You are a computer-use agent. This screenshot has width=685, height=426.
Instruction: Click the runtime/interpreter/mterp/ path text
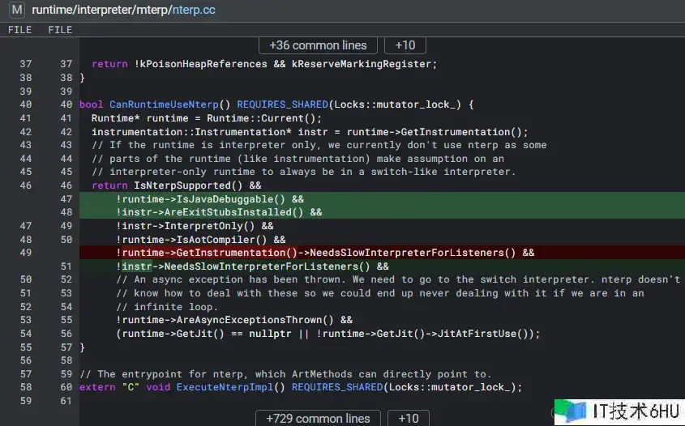[102, 10]
